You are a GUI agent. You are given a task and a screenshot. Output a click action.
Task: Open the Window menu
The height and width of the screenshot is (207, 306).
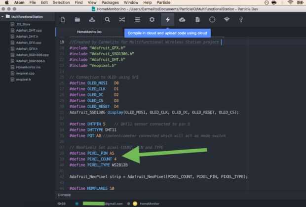[131, 2]
